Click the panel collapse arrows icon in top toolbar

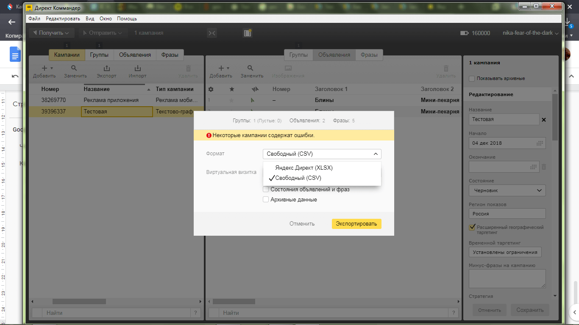tap(212, 33)
